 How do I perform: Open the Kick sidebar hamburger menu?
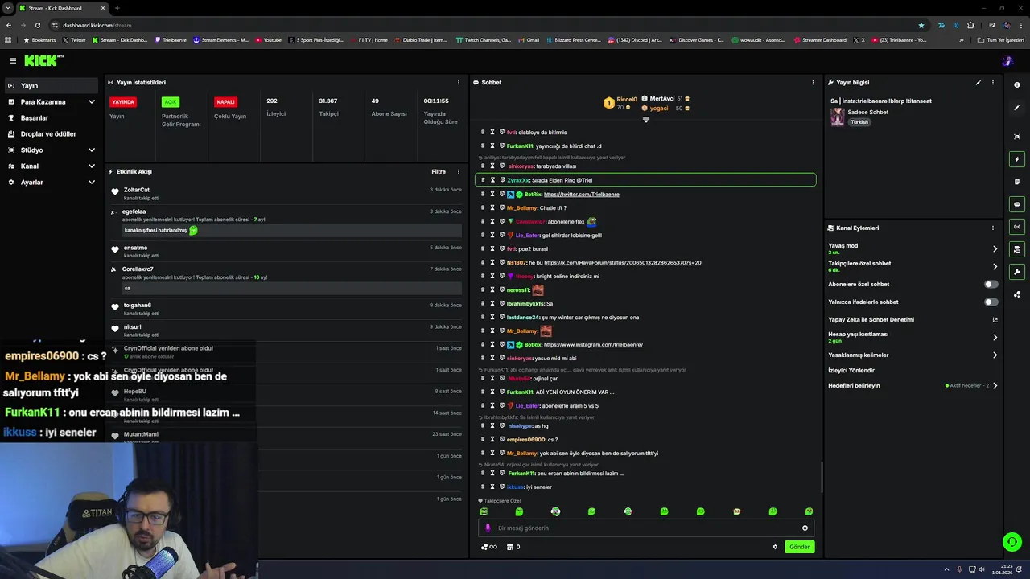[13, 60]
